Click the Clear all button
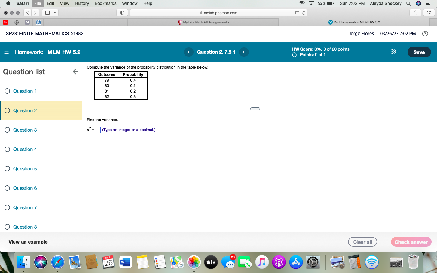 [x=362, y=242]
